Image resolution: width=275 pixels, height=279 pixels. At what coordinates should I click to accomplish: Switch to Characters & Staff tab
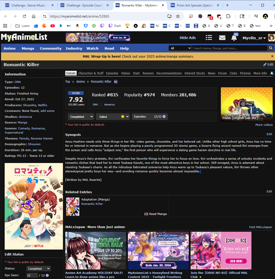[91, 73]
